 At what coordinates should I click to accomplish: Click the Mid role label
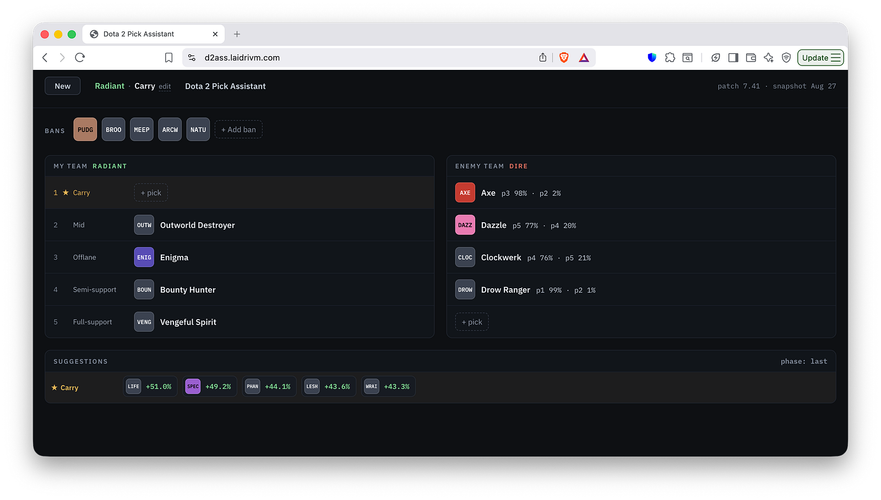coord(79,225)
